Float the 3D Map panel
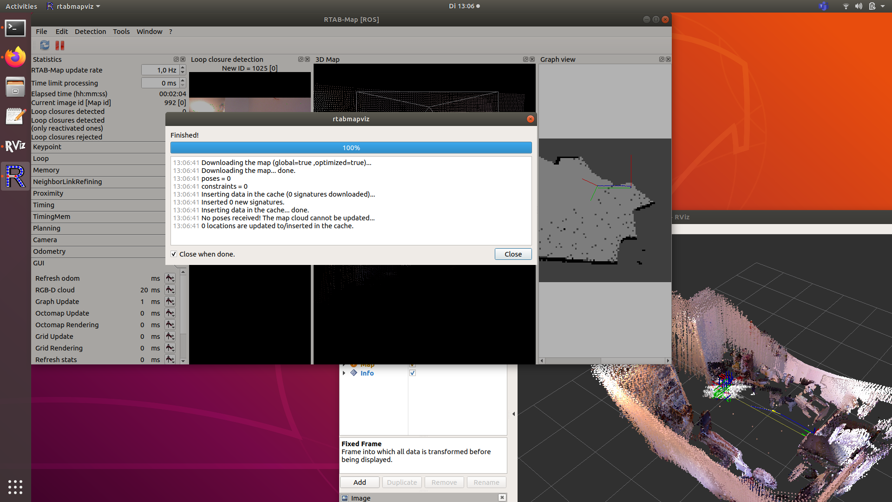Screen dimensions: 892x502 pyautogui.click(x=525, y=59)
